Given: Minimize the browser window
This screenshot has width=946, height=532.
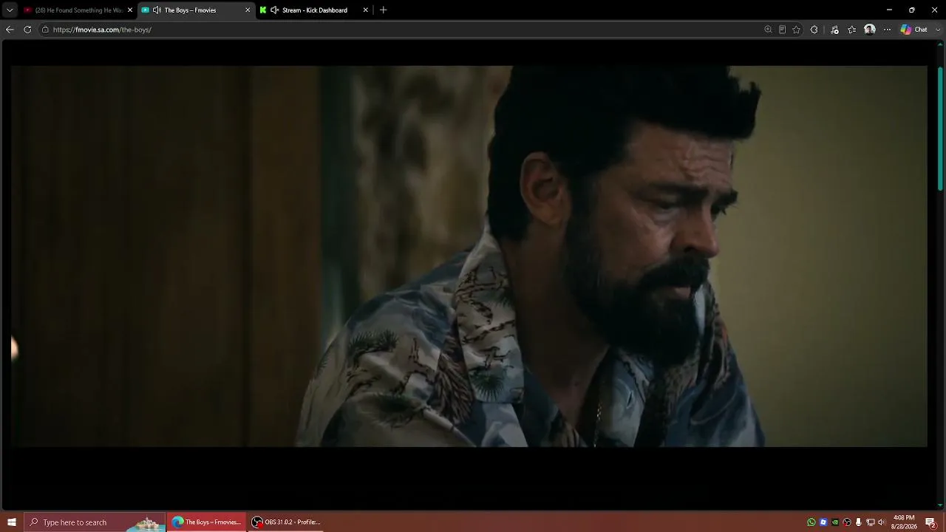Looking at the screenshot, I should [x=889, y=10].
